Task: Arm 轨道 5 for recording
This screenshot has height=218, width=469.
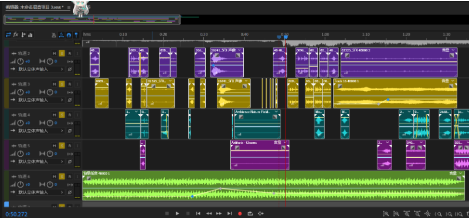Action: (69, 146)
